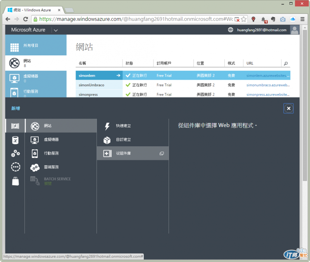The height and width of the screenshot is (262, 310).
Task: Go forward with the browser forward arrow
Action: (17, 19)
